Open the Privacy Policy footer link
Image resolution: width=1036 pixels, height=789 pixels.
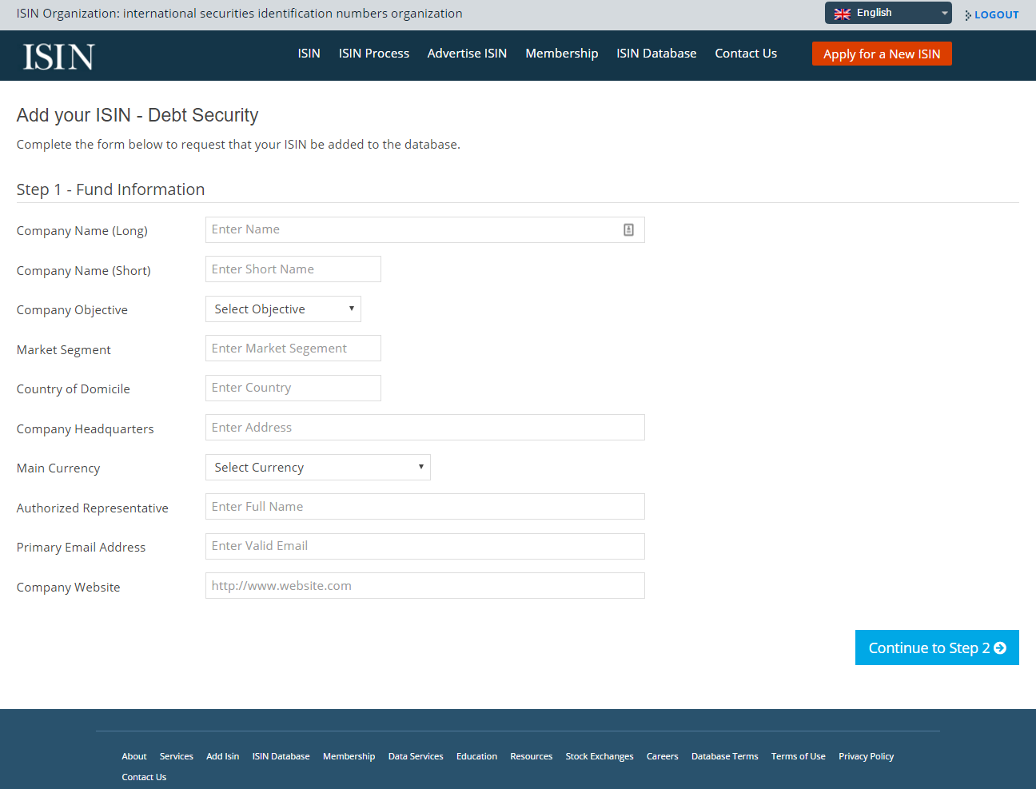pos(866,756)
